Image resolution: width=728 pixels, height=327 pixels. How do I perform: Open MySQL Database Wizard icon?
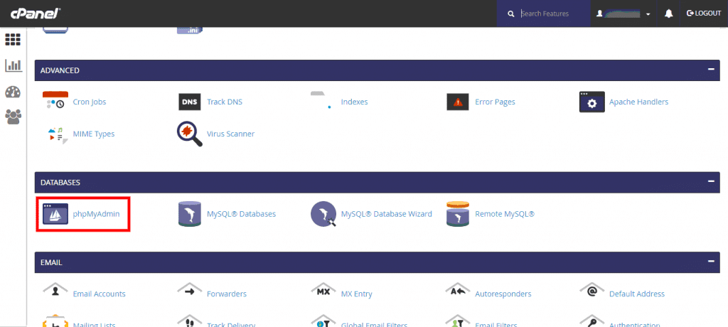[x=323, y=214]
